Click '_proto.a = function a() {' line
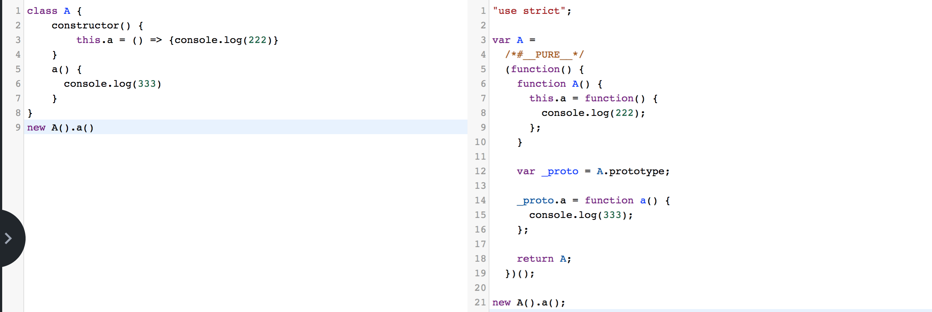 (593, 200)
